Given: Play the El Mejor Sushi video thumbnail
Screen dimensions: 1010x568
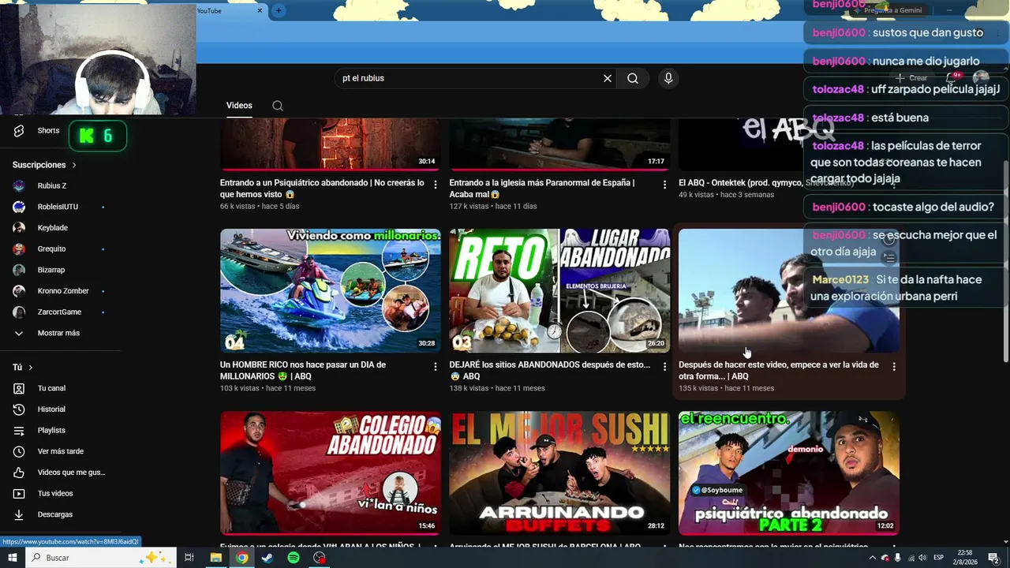Looking at the screenshot, I should (559, 473).
